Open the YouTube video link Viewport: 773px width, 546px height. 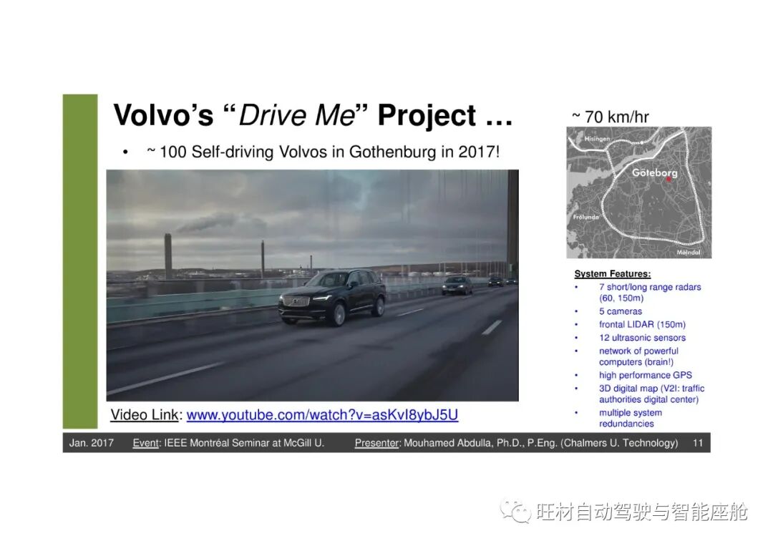tap(322, 415)
